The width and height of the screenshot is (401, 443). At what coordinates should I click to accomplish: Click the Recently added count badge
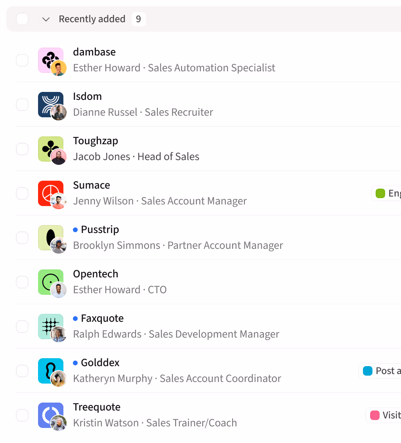138,19
